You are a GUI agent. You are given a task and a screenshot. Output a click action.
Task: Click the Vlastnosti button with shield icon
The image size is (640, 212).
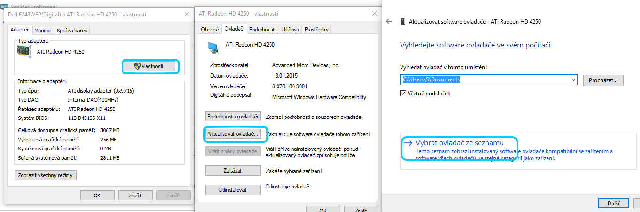pyautogui.click(x=150, y=66)
